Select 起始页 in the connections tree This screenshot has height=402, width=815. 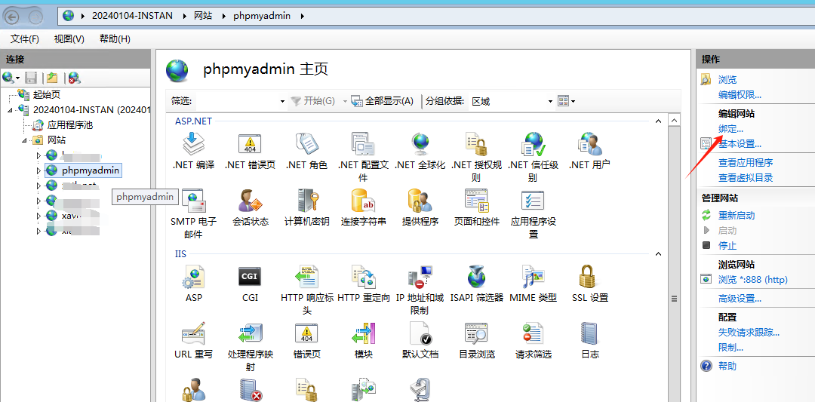click(47, 95)
